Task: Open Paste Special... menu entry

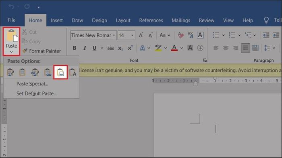Action: [32, 84]
